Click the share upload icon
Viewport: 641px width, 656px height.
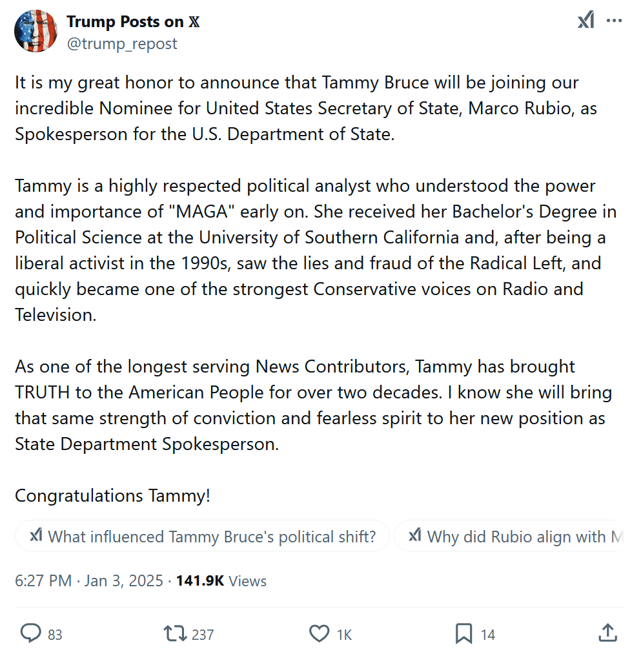pos(607,633)
